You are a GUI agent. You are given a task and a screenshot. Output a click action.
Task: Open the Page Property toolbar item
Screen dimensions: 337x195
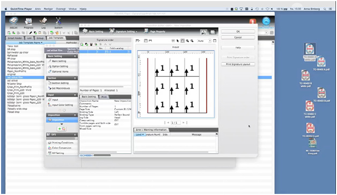tap(155, 31)
